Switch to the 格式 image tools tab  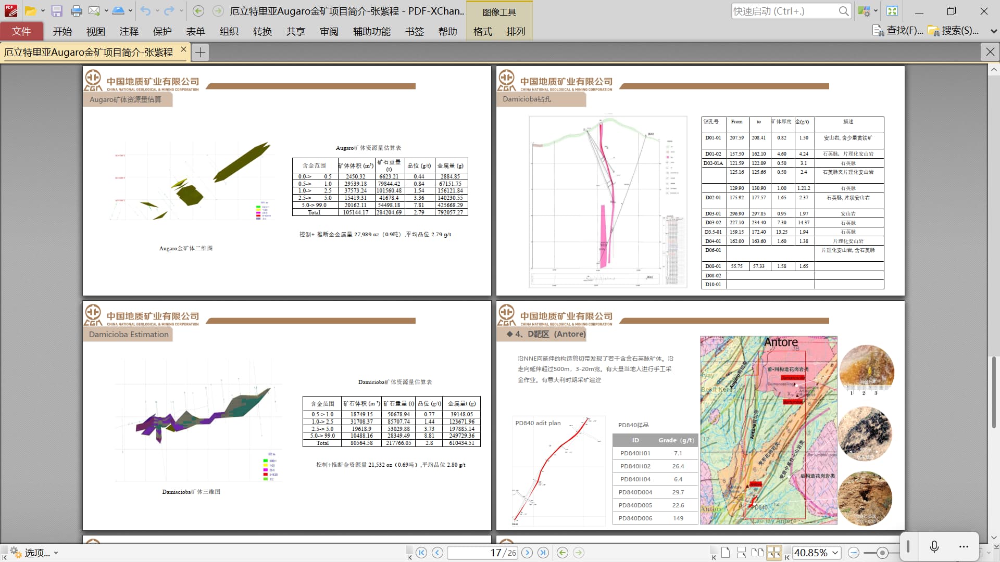tap(482, 31)
